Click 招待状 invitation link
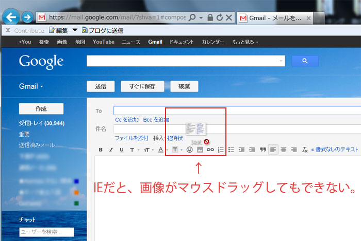This screenshot has width=361, height=241. point(175,138)
